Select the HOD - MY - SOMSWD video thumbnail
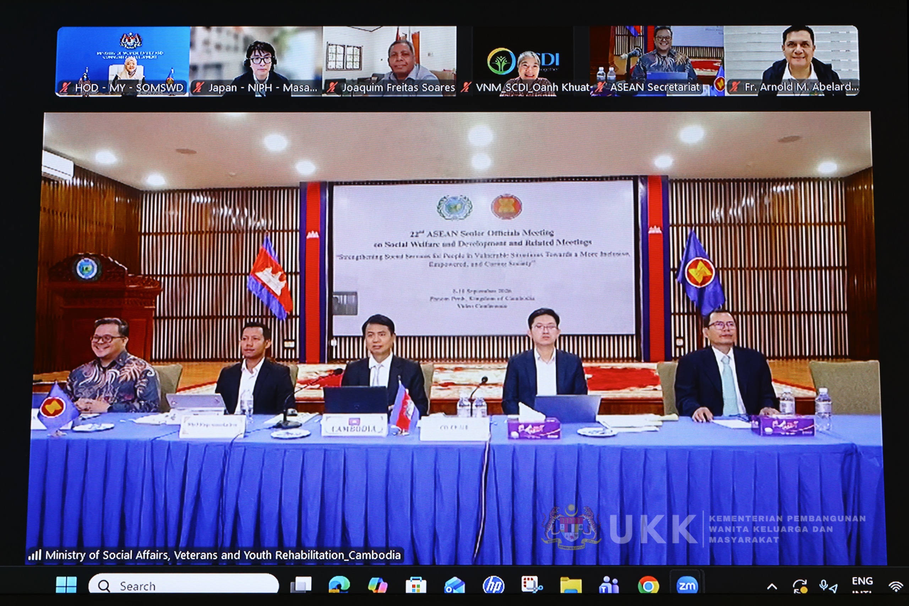The image size is (909, 606). click(x=123, y=61)
